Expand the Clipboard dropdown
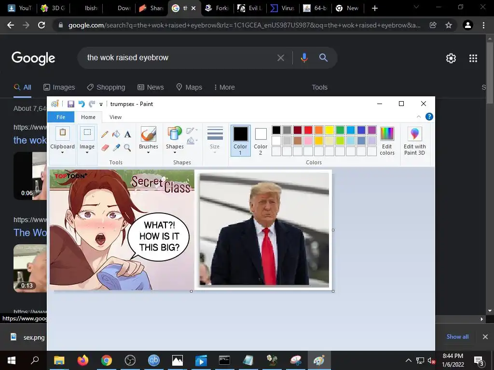This screenshot has width=494, height=370. 62,152
